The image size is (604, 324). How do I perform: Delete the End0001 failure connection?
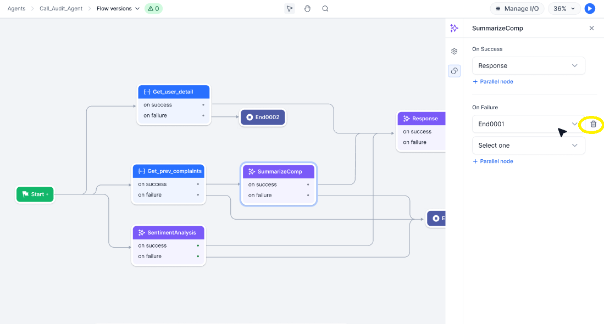593,124
